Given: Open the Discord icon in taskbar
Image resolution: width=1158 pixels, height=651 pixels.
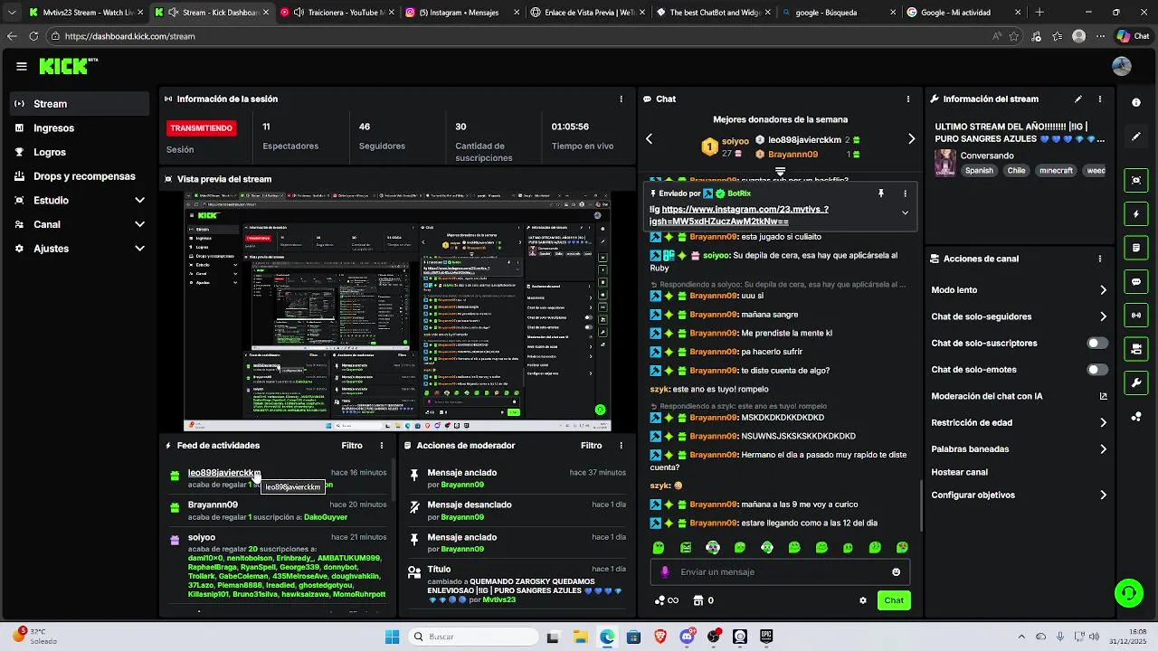Looking at the screenshot, I should [x=687, y=637].
